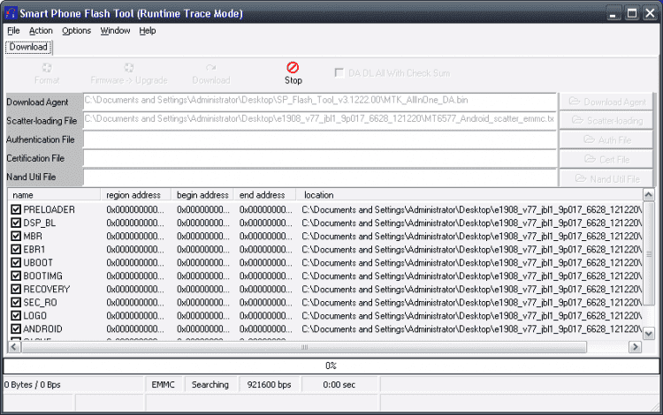The image size is (663, 415).
Task: Uncheck the BOOTIMG checkbox
Action: point(16,275)
